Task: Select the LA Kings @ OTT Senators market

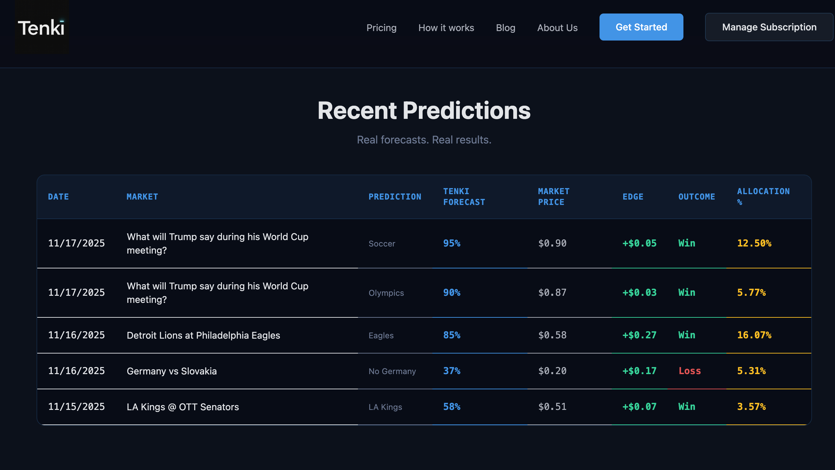Action: pos(183,407)
